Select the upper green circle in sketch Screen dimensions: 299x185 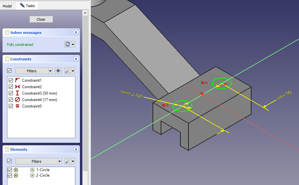pyautogui.click(x=222, y=83)
